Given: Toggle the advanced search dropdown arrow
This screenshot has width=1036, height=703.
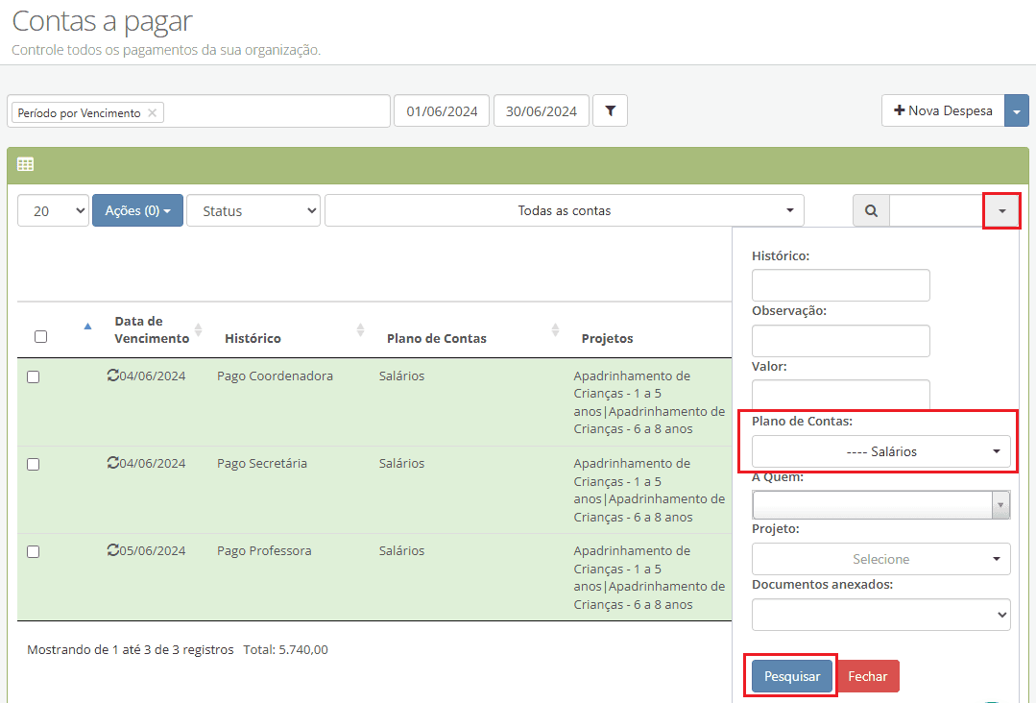Looking at the screenshot, I should 1001,210.
